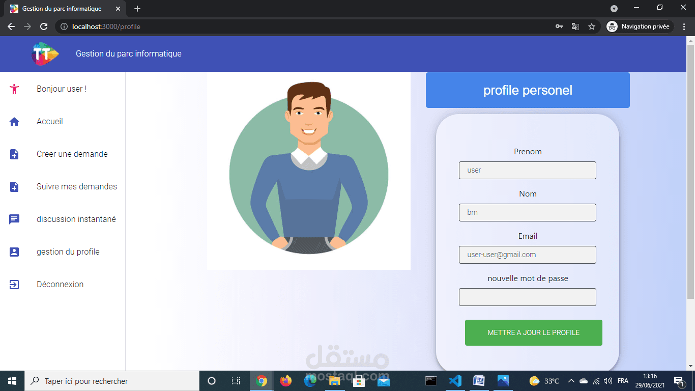Screen dimensions: 695x391
Task: Click the logout icon beside Déconnexion
Action: click(14, 285)
